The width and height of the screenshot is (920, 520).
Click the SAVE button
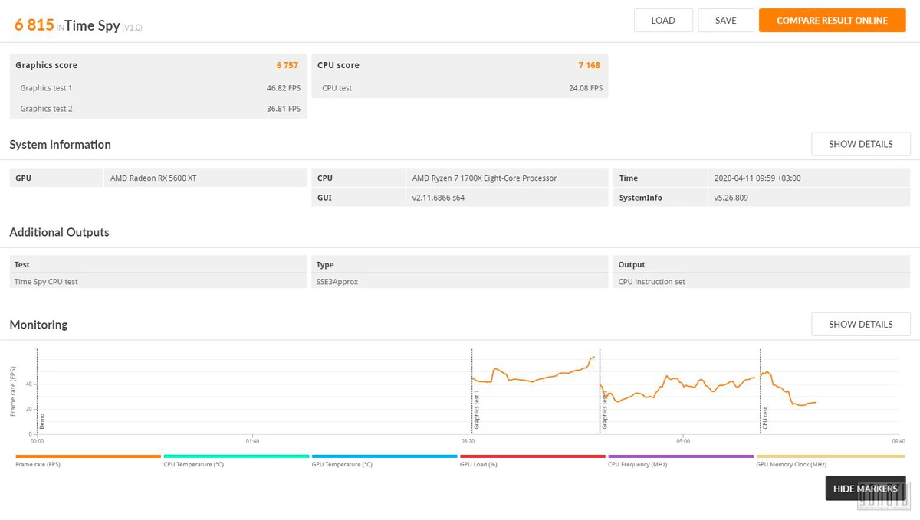726,21
